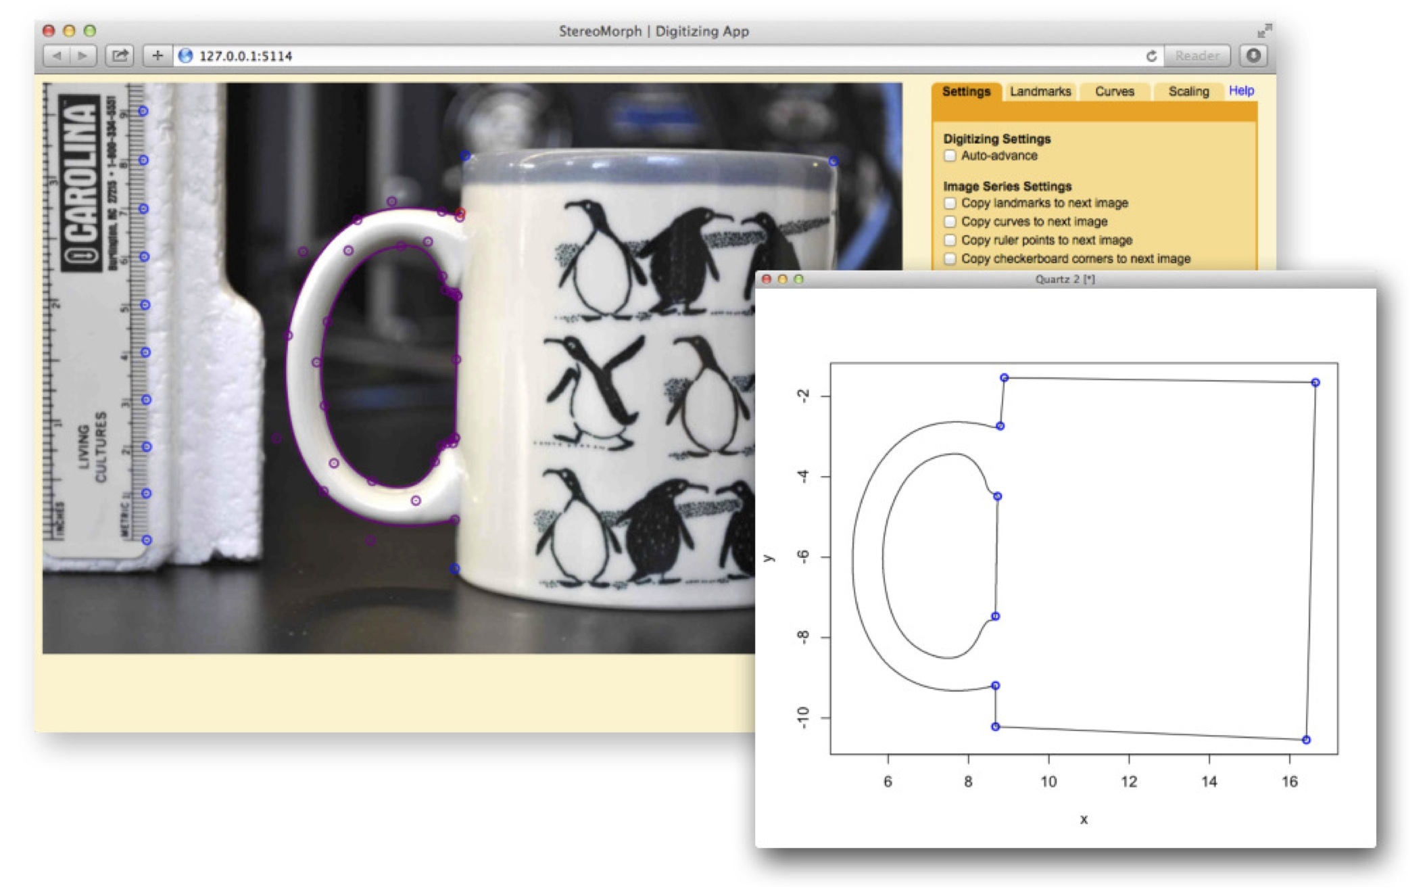The image size is (1425, 894).
Task: Click the StereoMorph Digitizing App window title
Action: (654, 31)
